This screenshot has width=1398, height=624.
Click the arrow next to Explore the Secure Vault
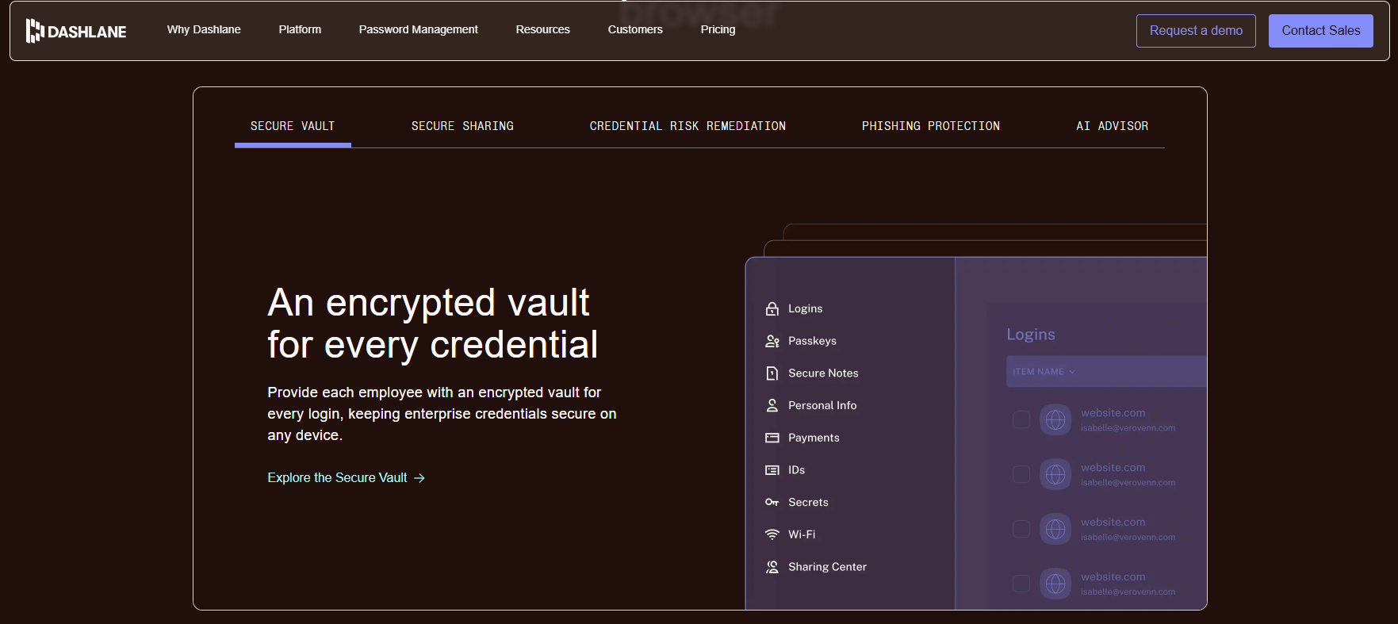(419, 478)
